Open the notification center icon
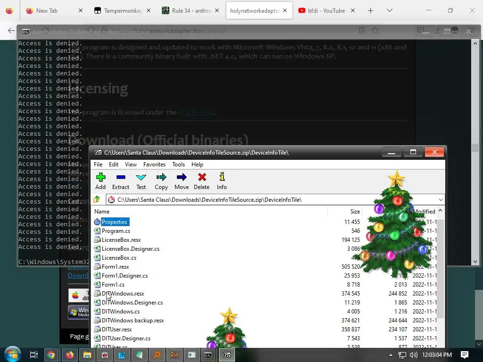This screenshot has height=362, width=483. 465,354
